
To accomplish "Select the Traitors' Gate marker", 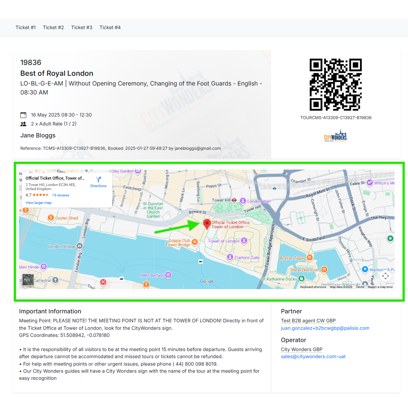I will click(230, 257).
